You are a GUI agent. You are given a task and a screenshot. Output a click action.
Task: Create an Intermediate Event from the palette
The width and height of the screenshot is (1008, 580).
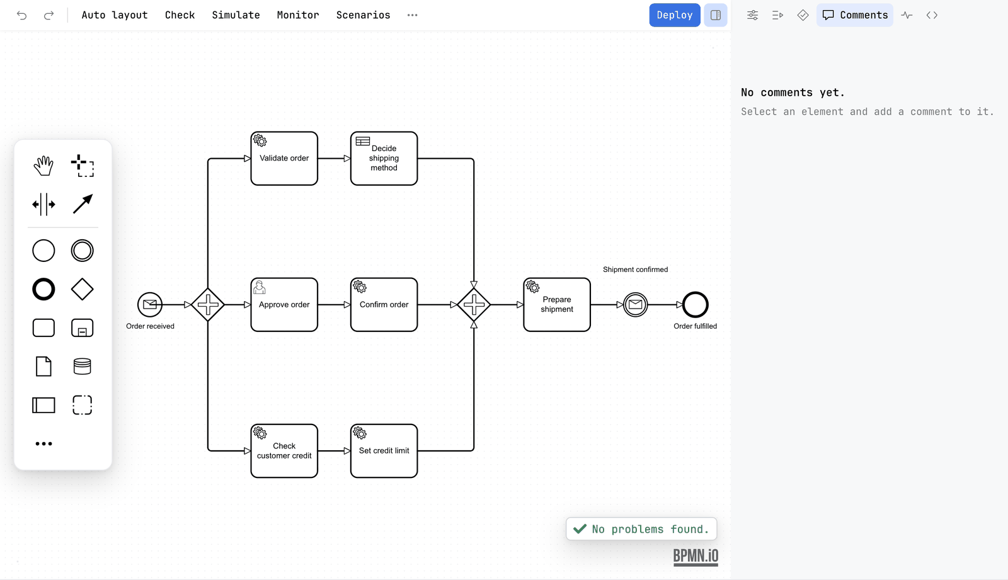click(83, 251)
